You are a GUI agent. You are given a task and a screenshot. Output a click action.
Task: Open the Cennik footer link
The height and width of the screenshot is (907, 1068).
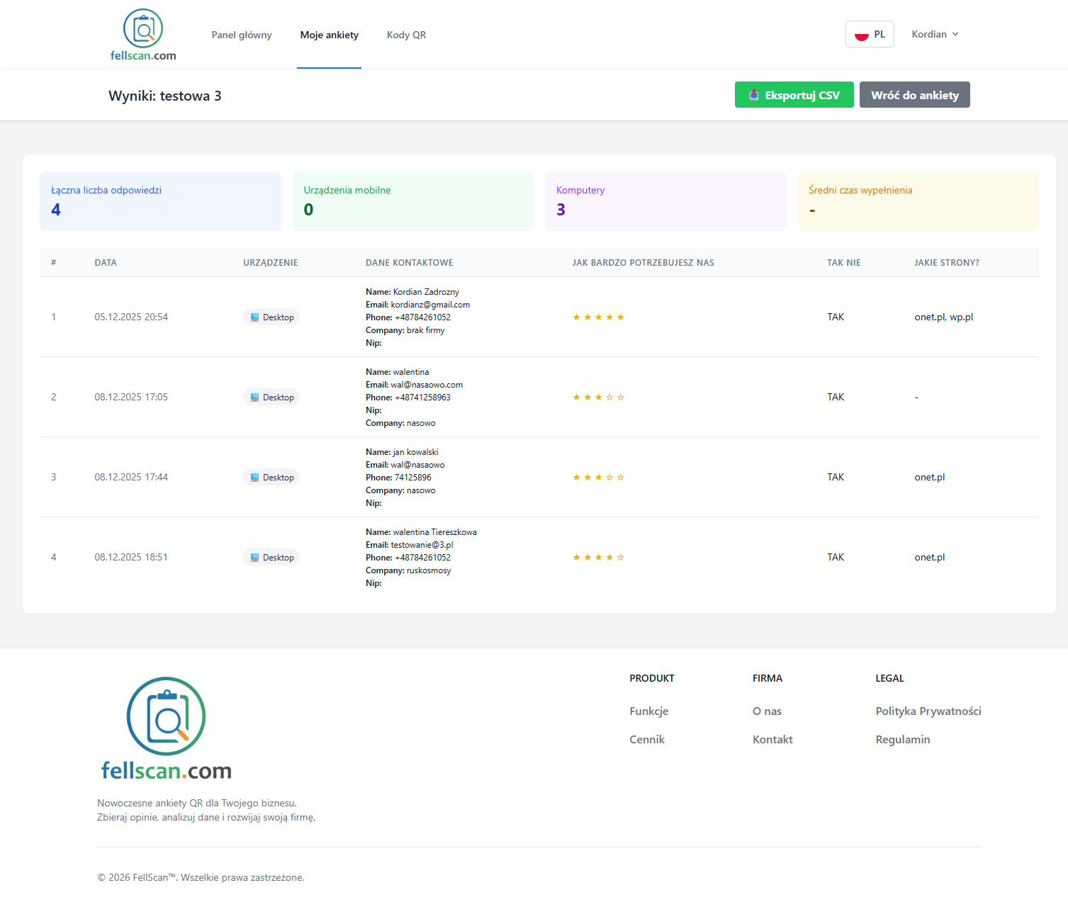(x=647, y=739)
